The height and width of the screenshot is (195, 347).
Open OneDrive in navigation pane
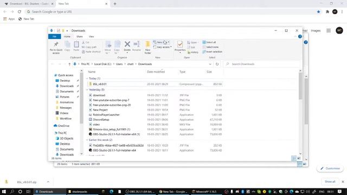pos(63,126)
